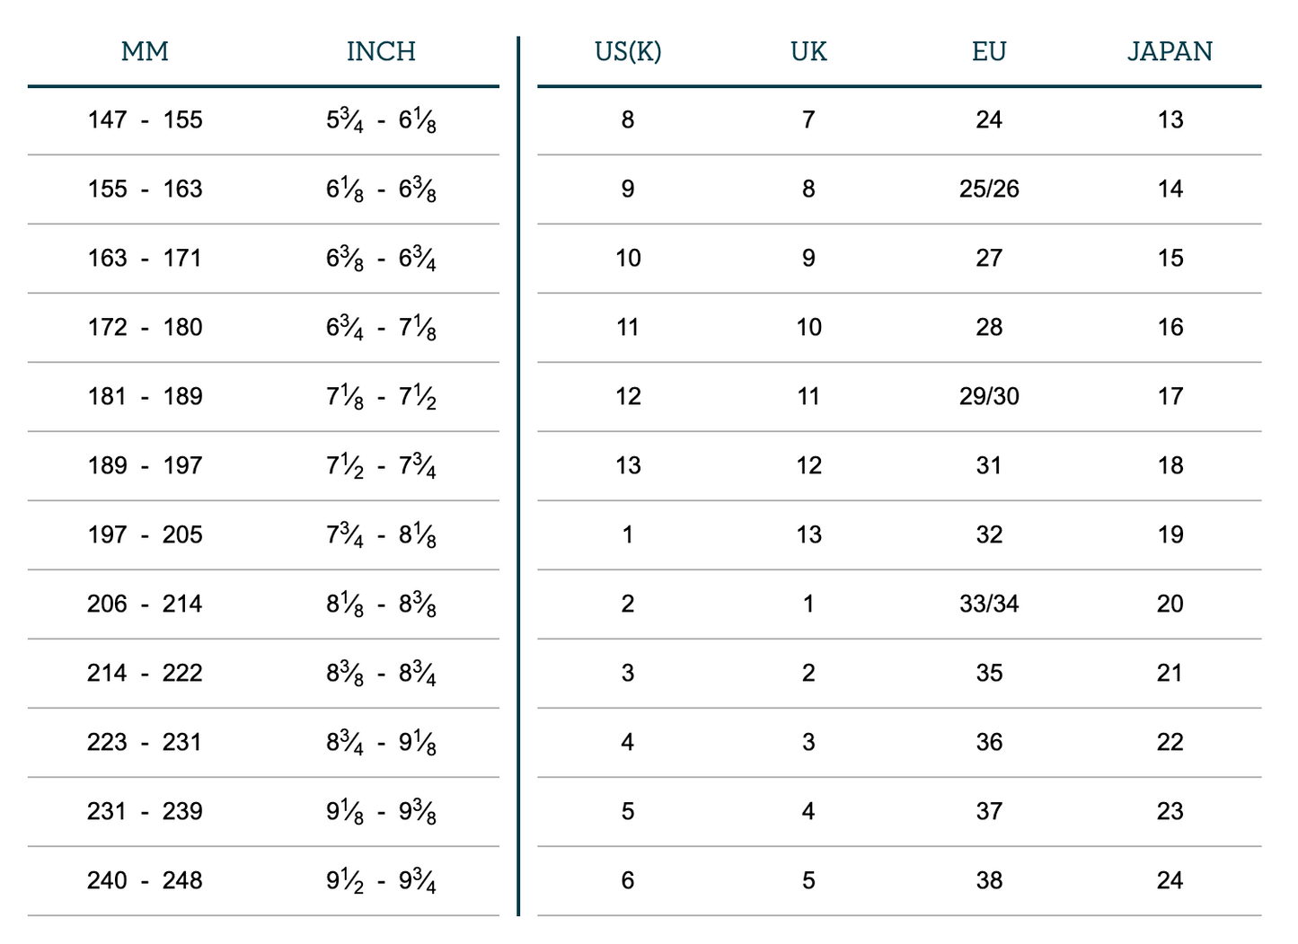Viewport: 1298px width, 944px height.
Task: Click EU size 29/30 cell
Action: 989,397
